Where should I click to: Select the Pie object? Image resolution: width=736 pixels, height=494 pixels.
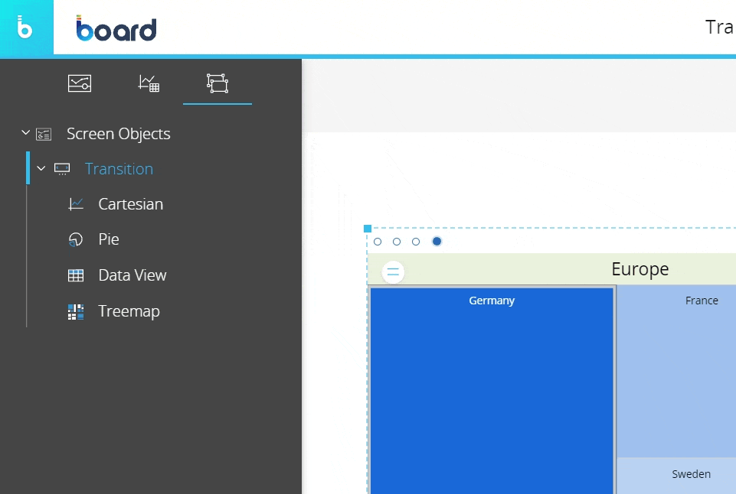click(109, 239)
